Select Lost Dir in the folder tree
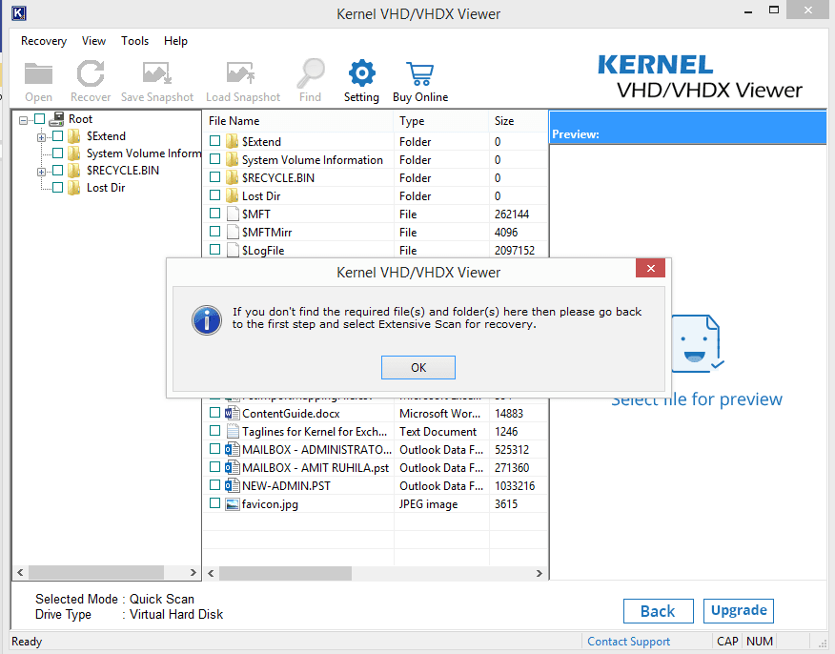Image resolution: width=835 pixels, height=654 pixels. (105, 188)
